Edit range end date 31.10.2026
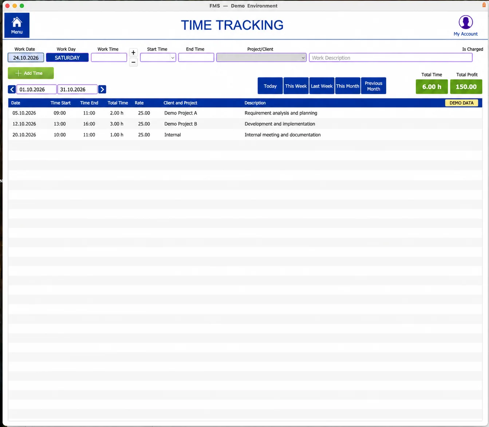This screenshot has height=427, width=489. (x=77, y=89)
